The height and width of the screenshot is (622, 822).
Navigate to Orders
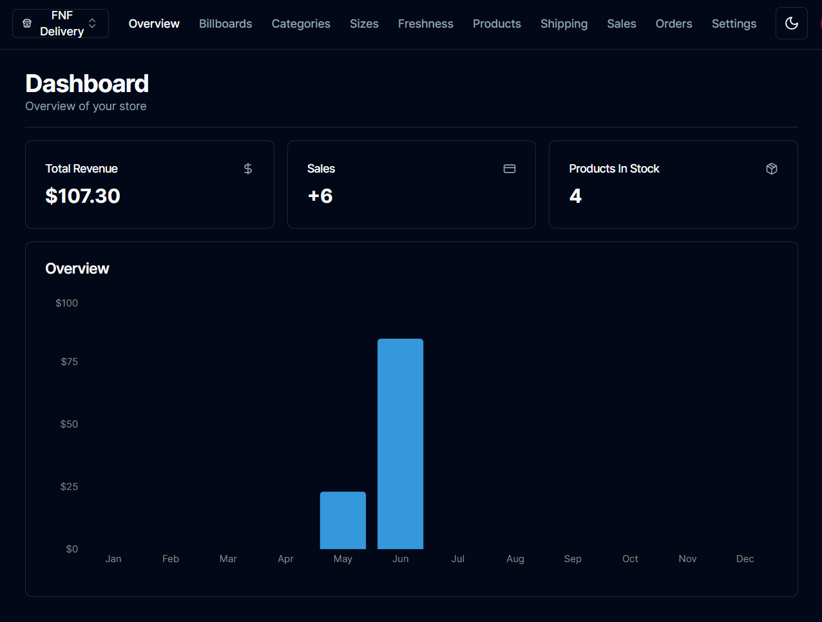point(674,23)
